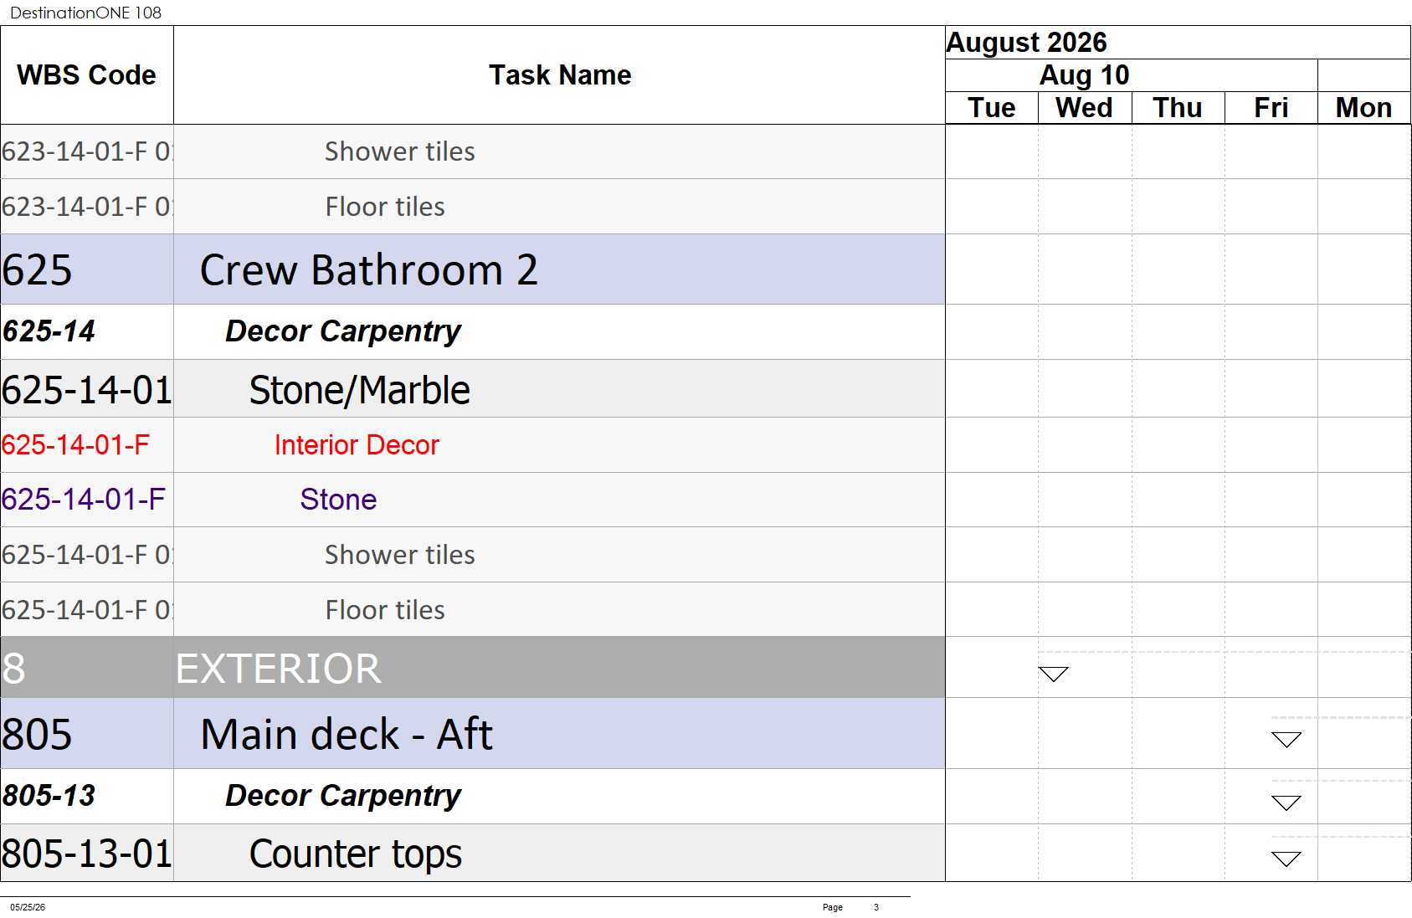The image size is (1412, 918).
Task: Select the Stone/Marble task row
Action: [x=473, y=389]
